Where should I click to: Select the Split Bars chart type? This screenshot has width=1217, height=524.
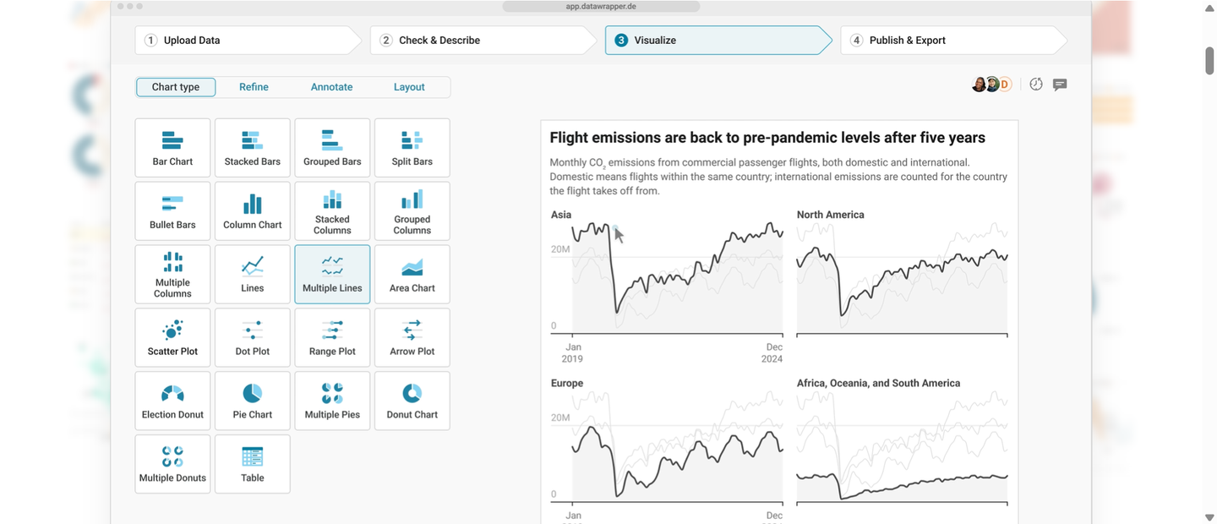pos(412,148)
